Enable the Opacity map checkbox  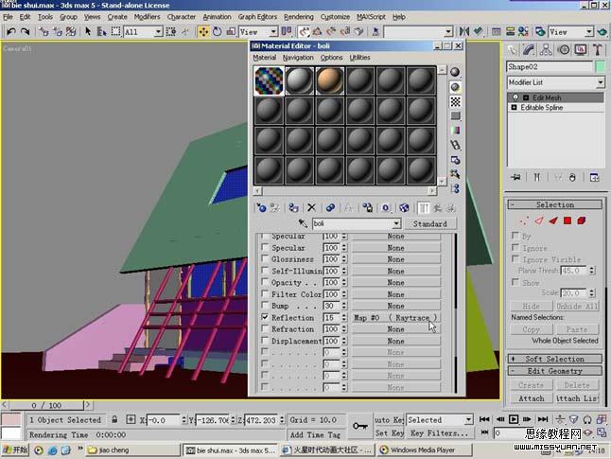click(x=265, y=282)
